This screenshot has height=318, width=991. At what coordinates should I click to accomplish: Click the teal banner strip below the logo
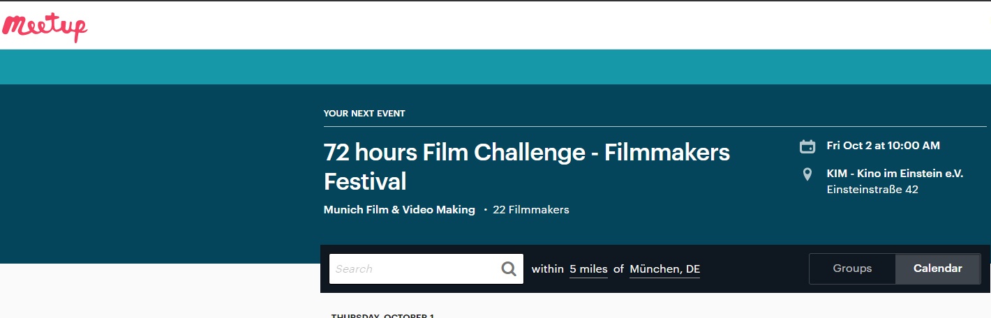click(x=495, y=67)
